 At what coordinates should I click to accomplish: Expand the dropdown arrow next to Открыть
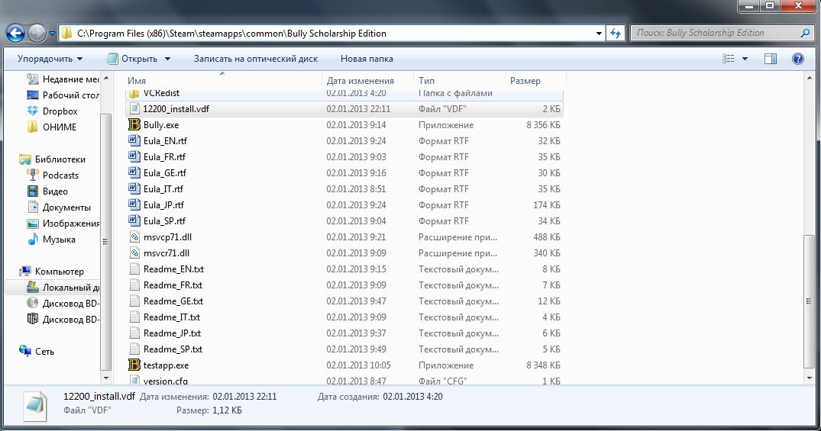[167, 59]
